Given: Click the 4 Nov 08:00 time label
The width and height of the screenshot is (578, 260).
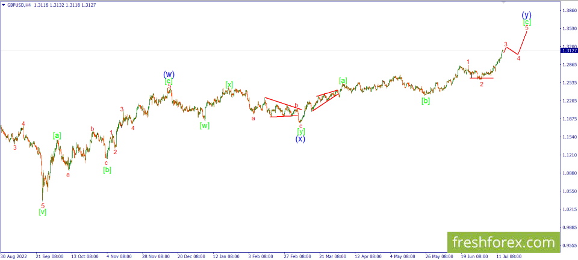Looking at the screenshot, I should point(120,256).
